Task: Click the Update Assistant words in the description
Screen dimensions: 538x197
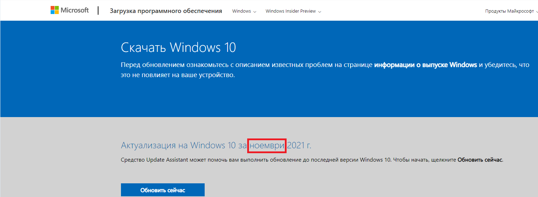Action: tap(167, 160)
